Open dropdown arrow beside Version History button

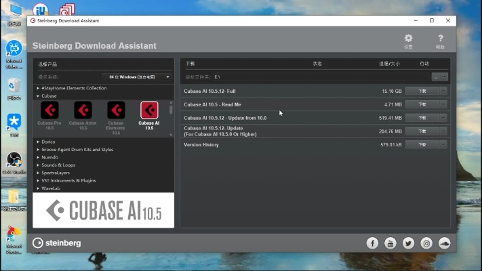click(x=443, y=144)
